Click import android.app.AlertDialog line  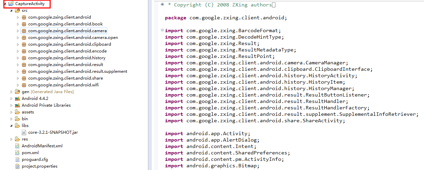[212, 140]
